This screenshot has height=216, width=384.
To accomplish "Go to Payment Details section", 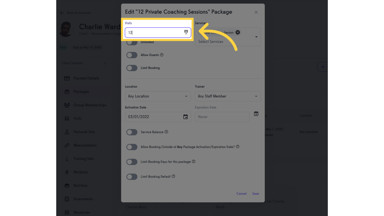I will (86, 78).
